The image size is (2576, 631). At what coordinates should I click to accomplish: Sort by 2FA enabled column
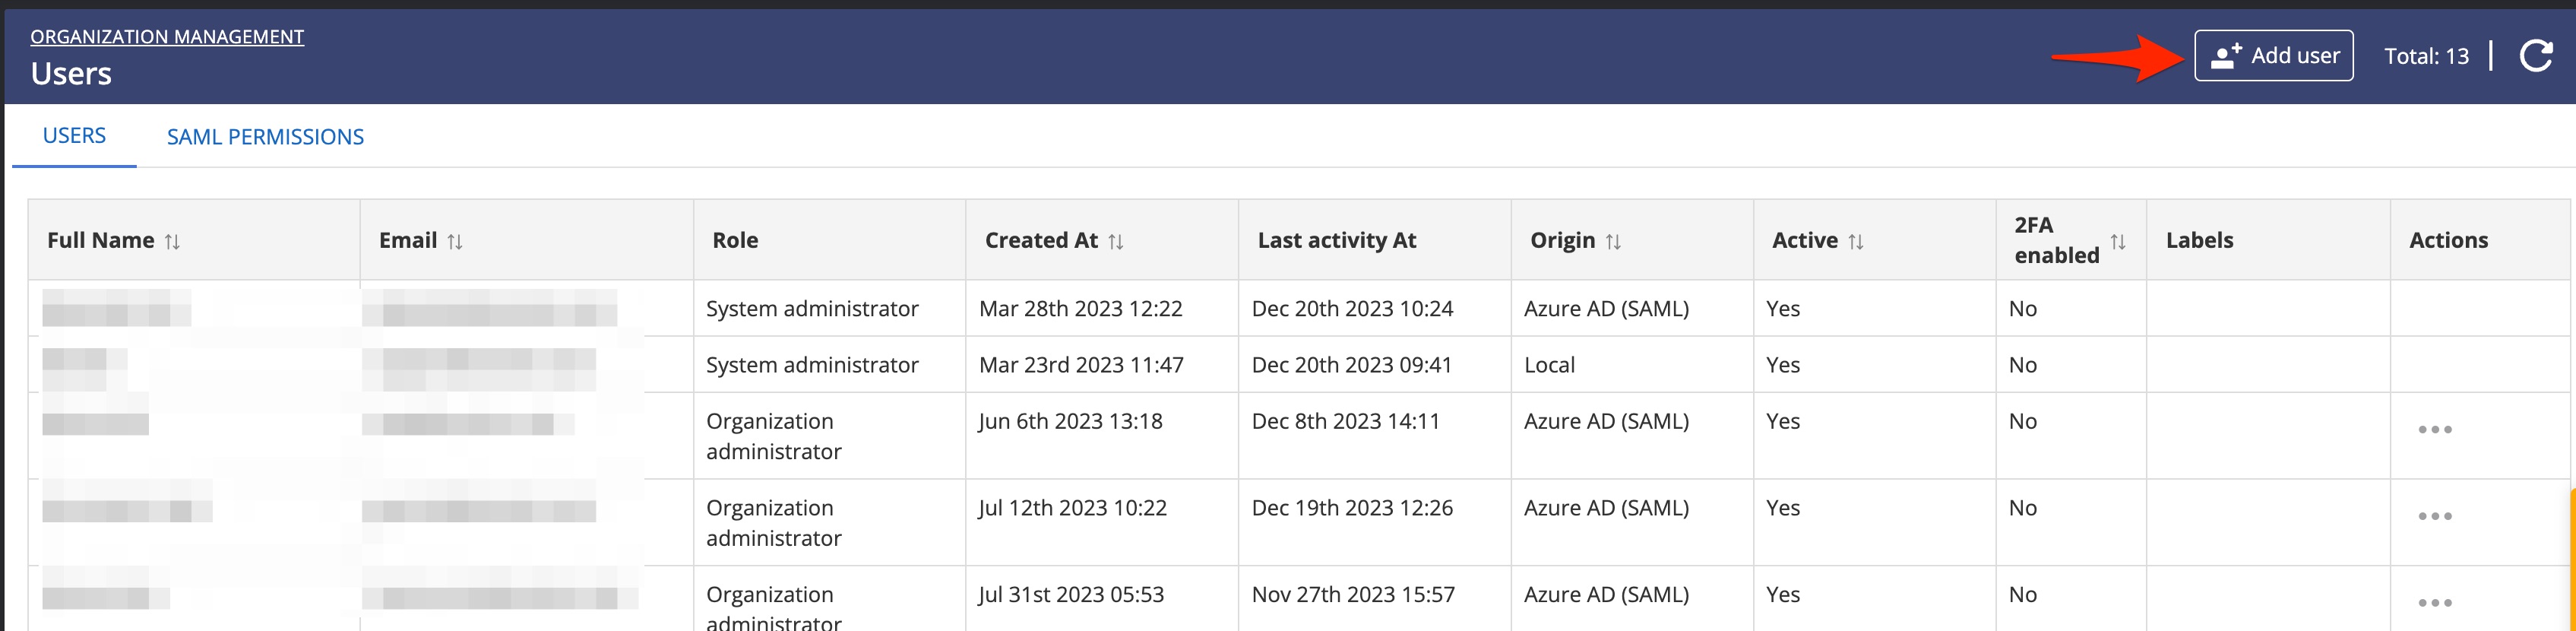click(2118, 242)
